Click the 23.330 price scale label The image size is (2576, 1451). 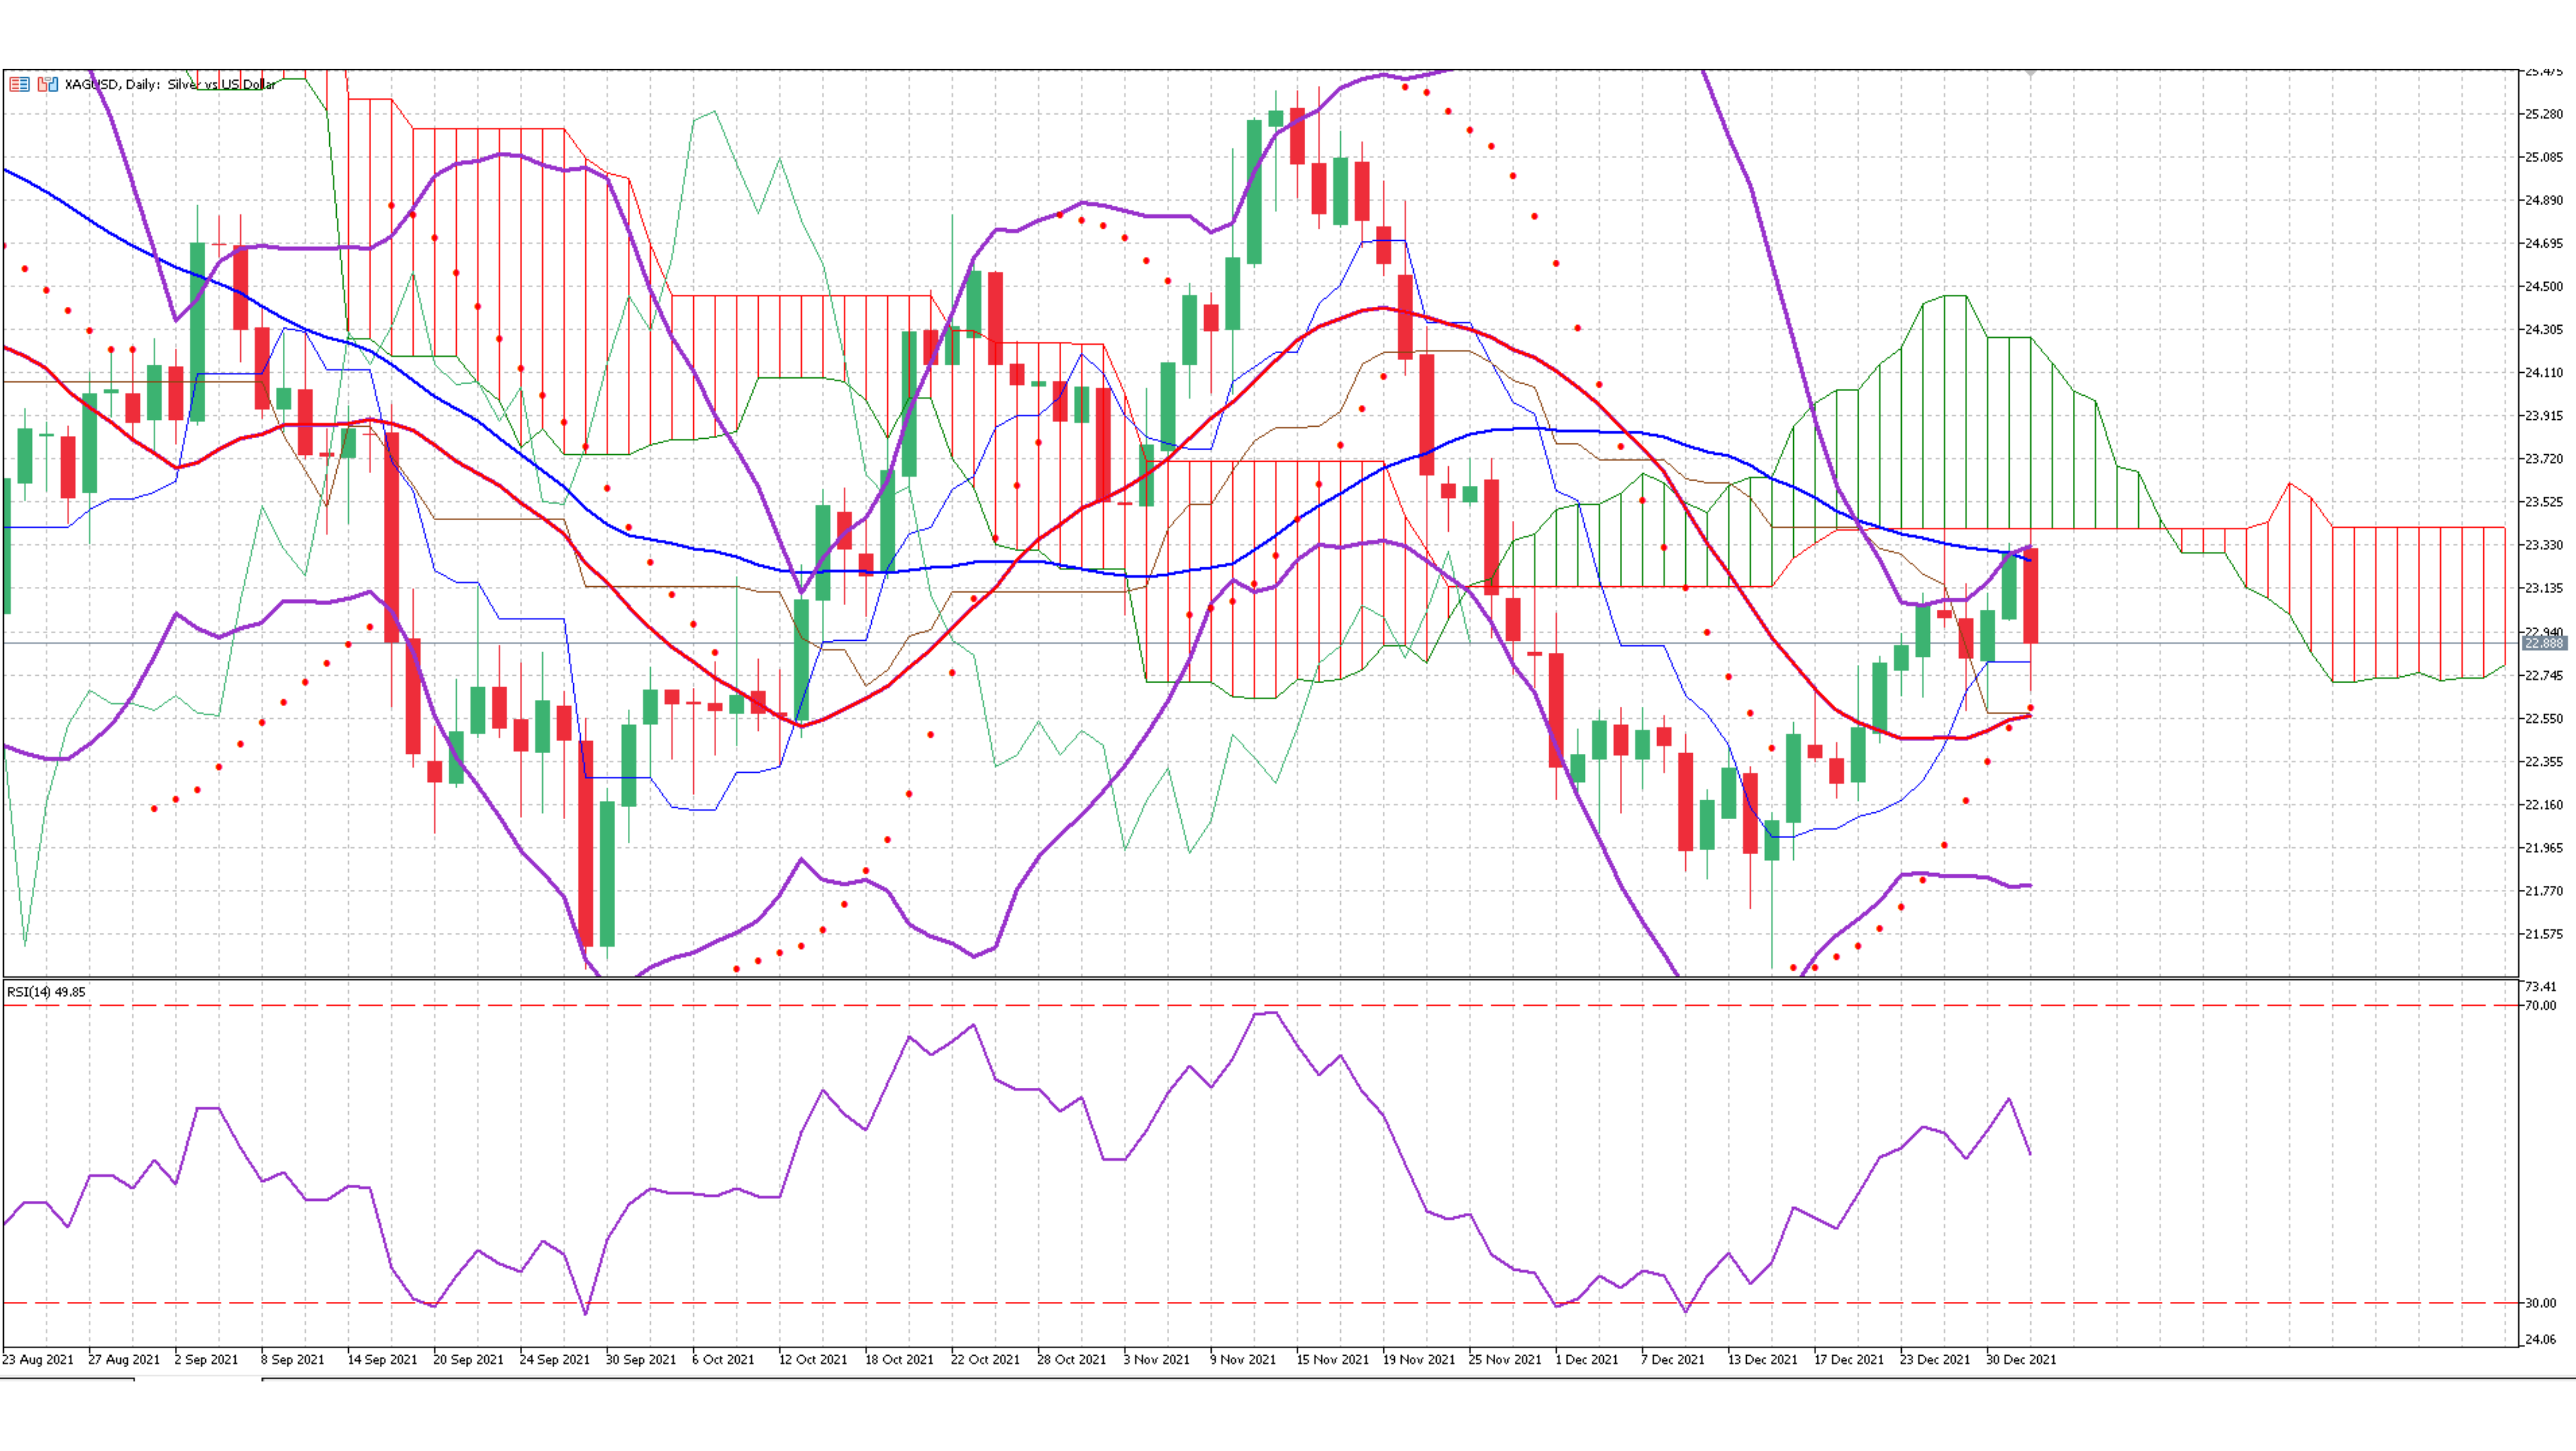2543,545
